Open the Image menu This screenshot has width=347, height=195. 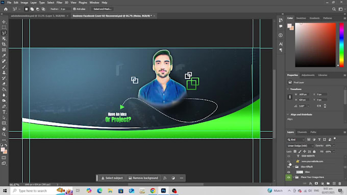[x=24, y=3]
